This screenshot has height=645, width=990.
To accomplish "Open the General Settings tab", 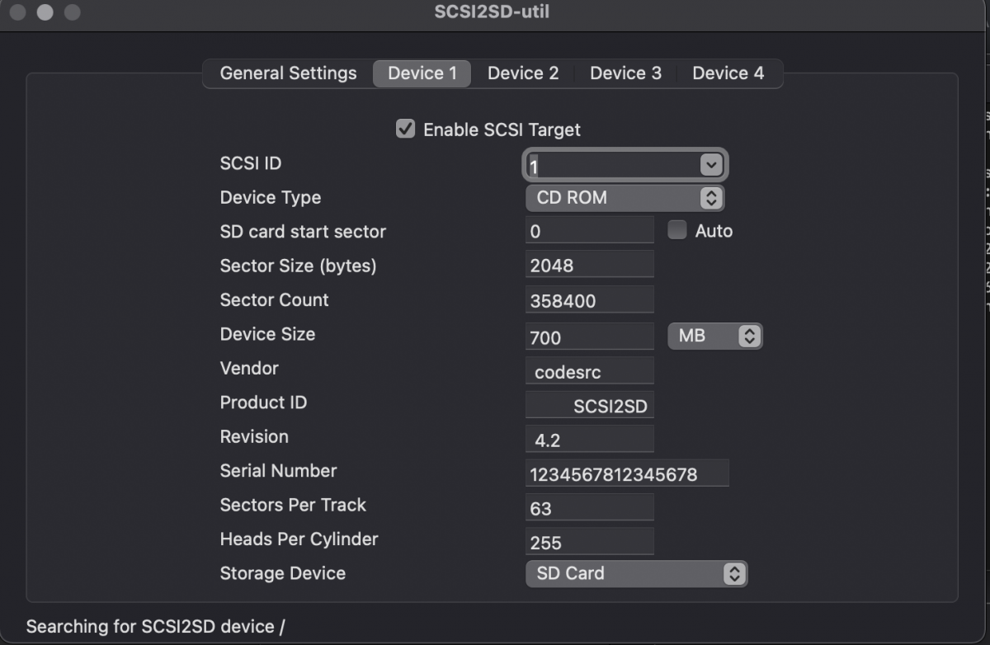I will 288,73.
